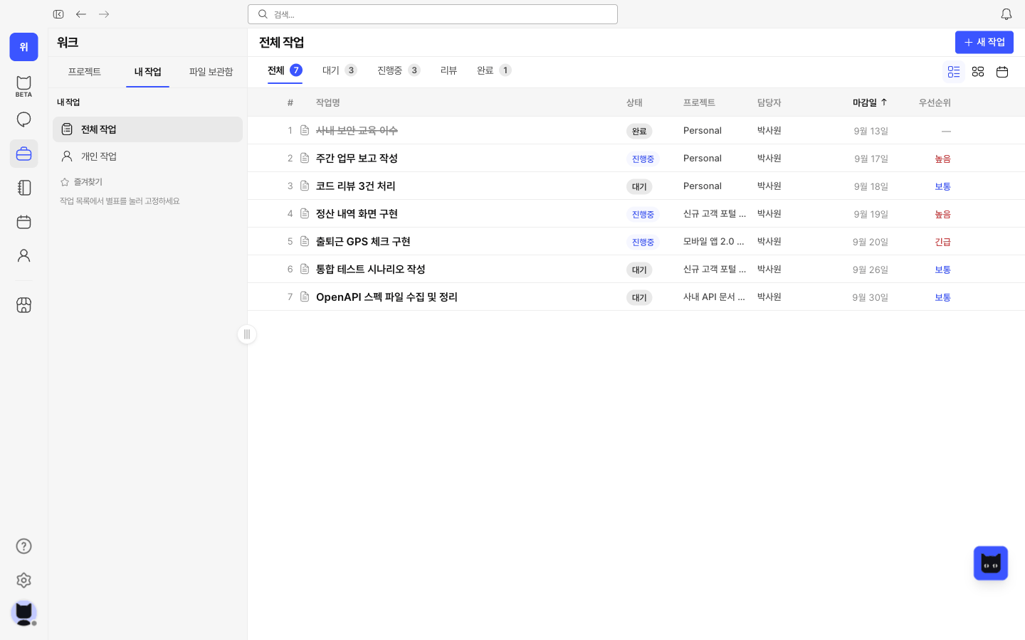The image size is (1025, 640).
Task: Filter by the 리뷰 status tab
Action: pyautogui.click(x=448, y=70)
